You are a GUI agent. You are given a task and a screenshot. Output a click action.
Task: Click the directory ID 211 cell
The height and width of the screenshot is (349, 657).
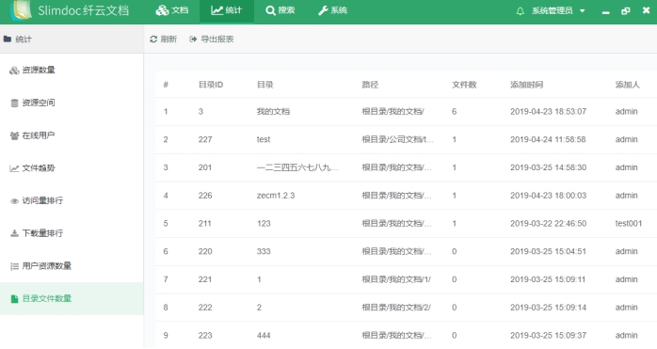[x=205, y=224]
